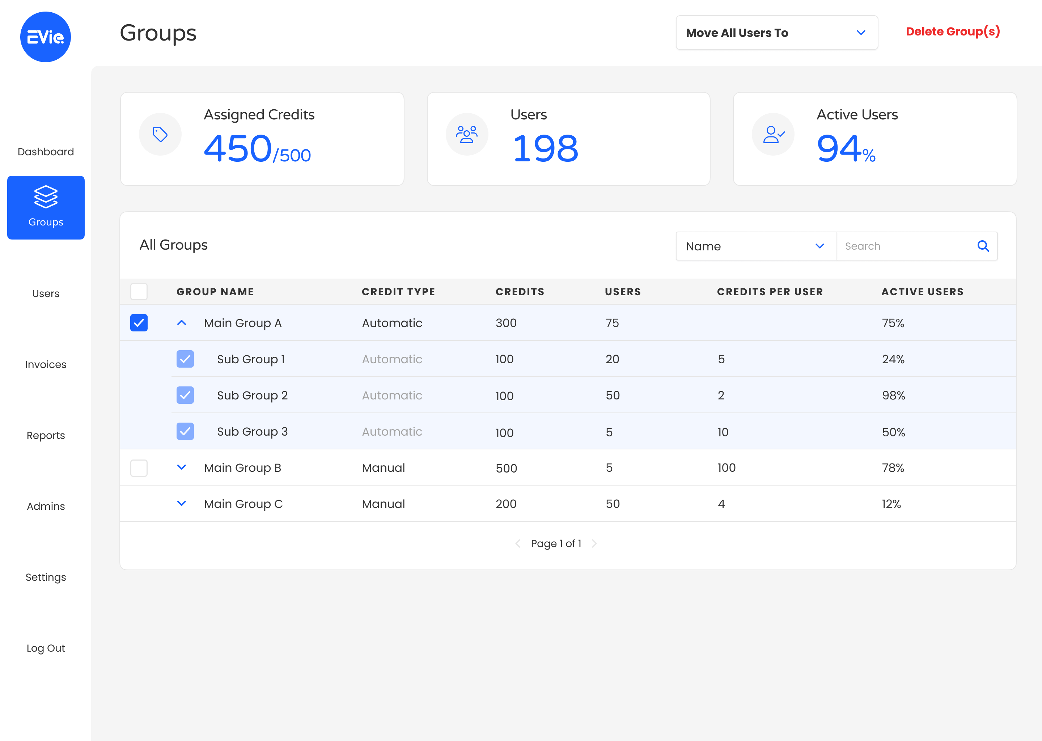Click the Log Out link

tap(46, 648)
